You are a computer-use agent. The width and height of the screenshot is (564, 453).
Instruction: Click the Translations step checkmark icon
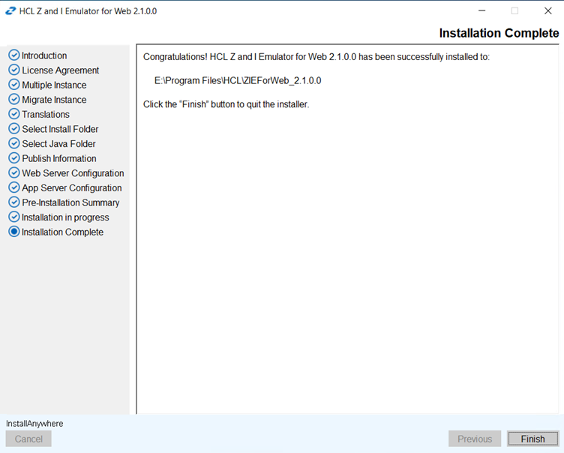14,114
